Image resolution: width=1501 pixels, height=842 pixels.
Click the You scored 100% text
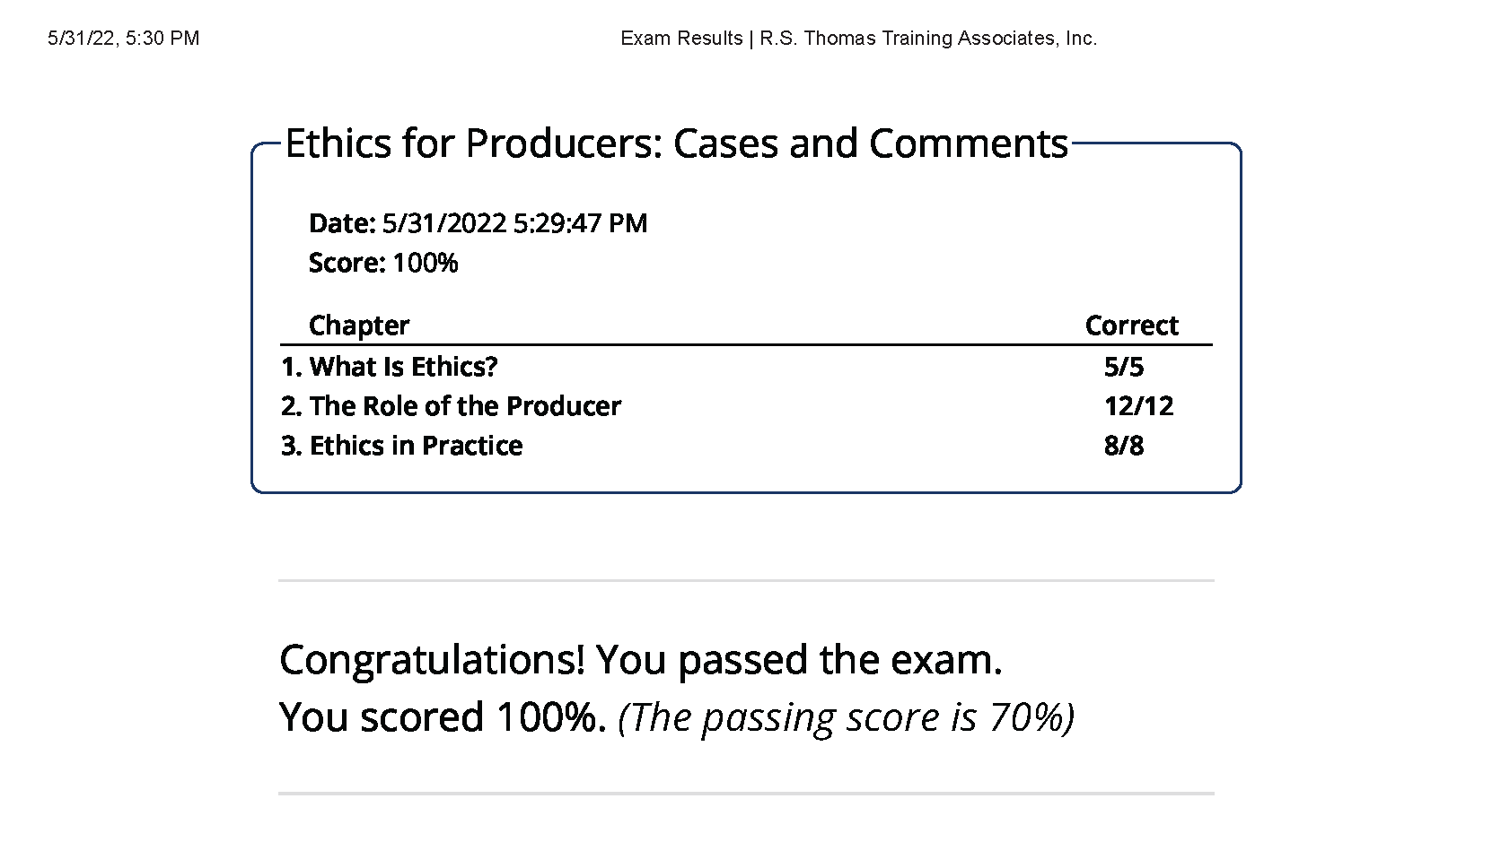click(443, 717)
